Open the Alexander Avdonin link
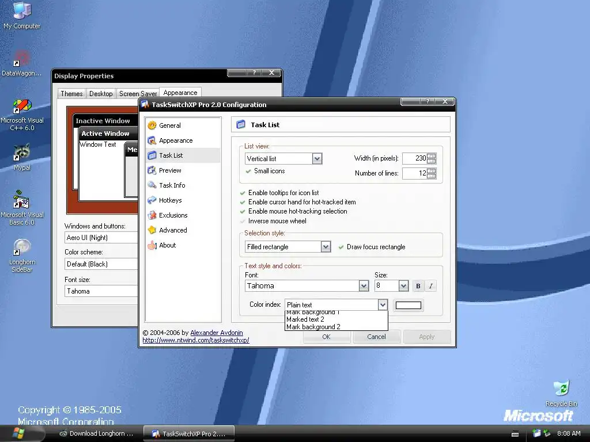The image size is (590, 442). pos(217,333)
